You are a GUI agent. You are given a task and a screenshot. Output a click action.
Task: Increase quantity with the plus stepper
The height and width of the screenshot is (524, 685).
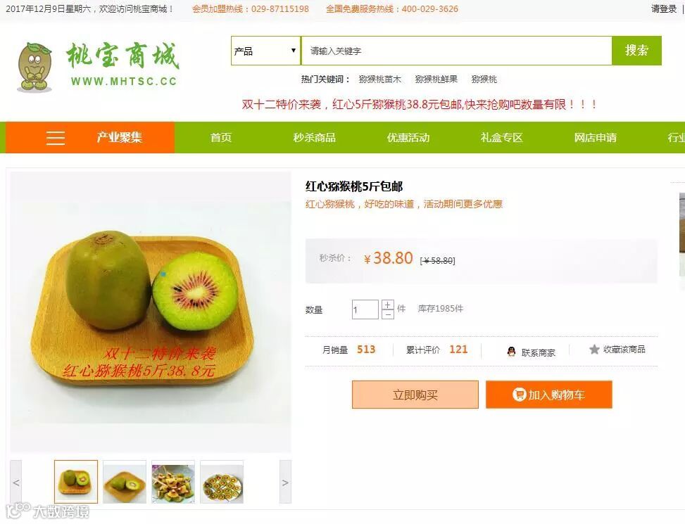(387, 305)
